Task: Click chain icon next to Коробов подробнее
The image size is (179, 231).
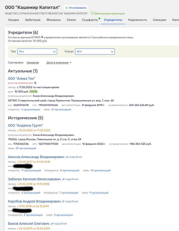Action: click(63, 201)
